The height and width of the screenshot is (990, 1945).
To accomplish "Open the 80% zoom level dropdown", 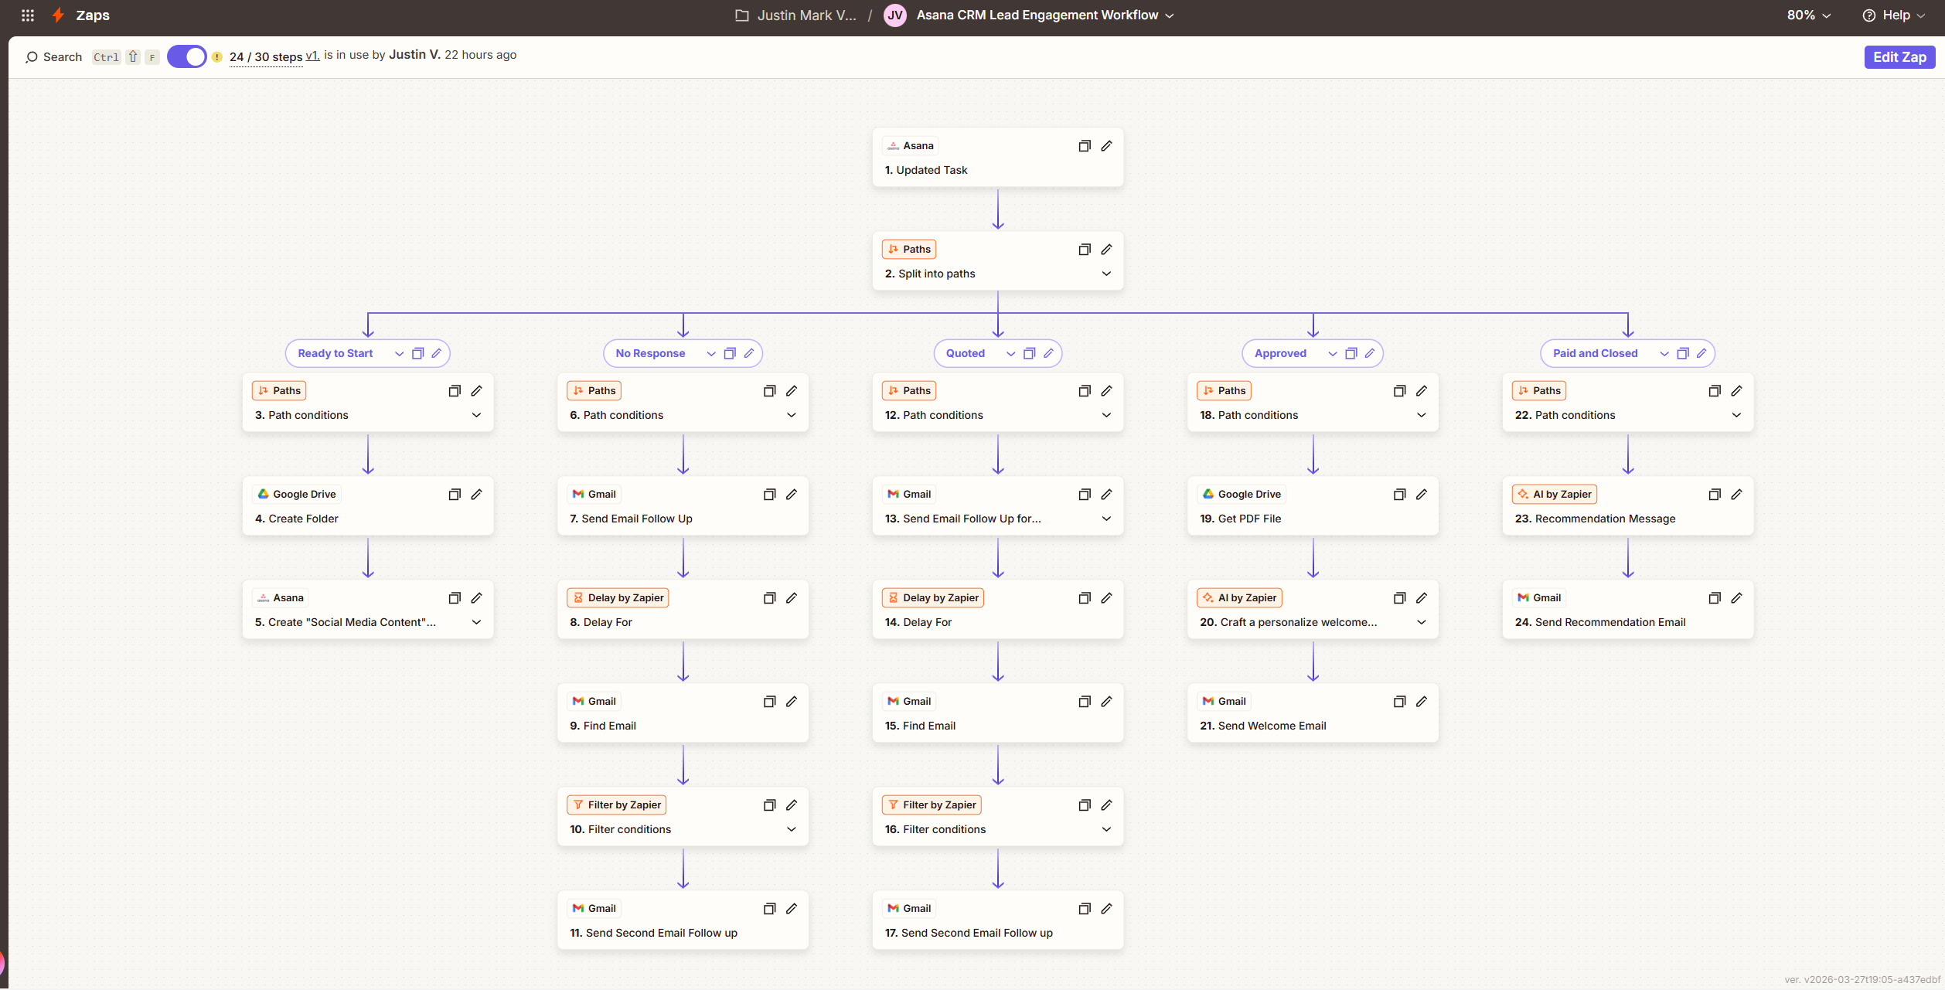I will pyautogui.click(x=1808, y=15).
